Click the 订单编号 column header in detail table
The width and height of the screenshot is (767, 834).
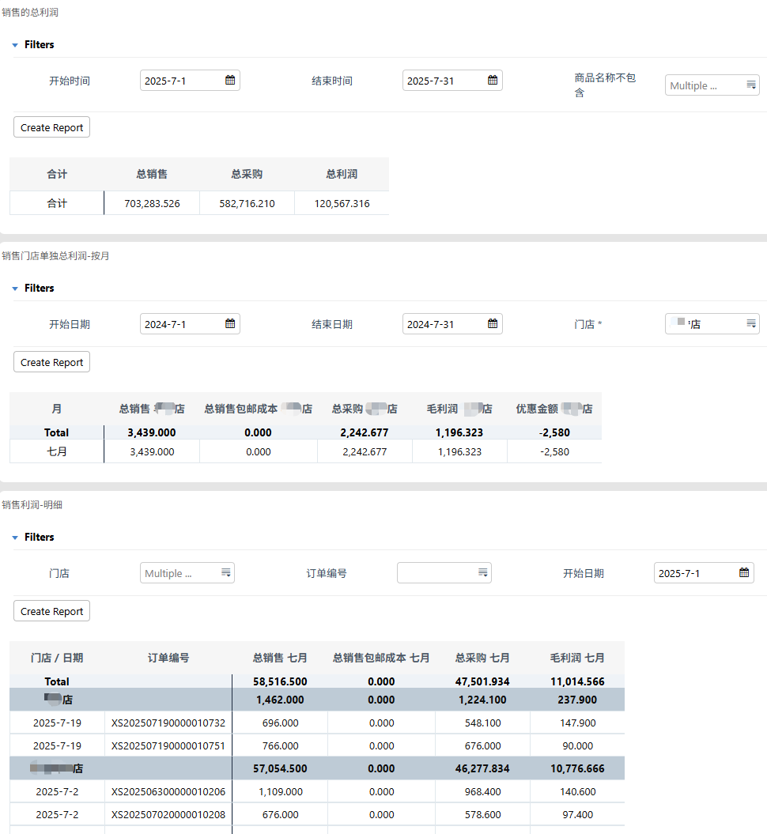168,658
